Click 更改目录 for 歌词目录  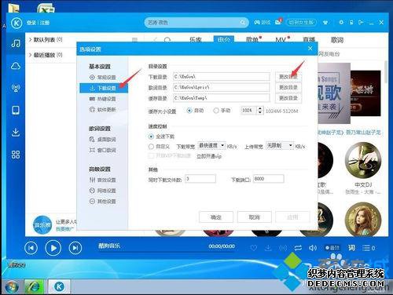click(288, 87)
